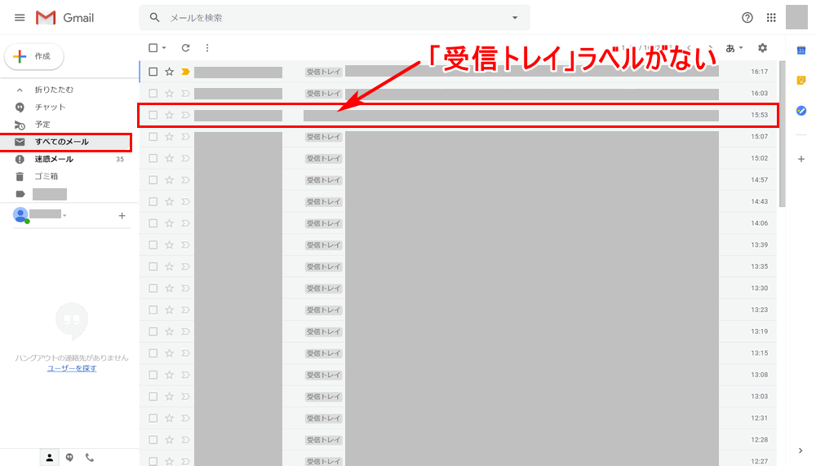Open the email received at 13:15
The image size is (816, 466).
(x=458, y=354)
